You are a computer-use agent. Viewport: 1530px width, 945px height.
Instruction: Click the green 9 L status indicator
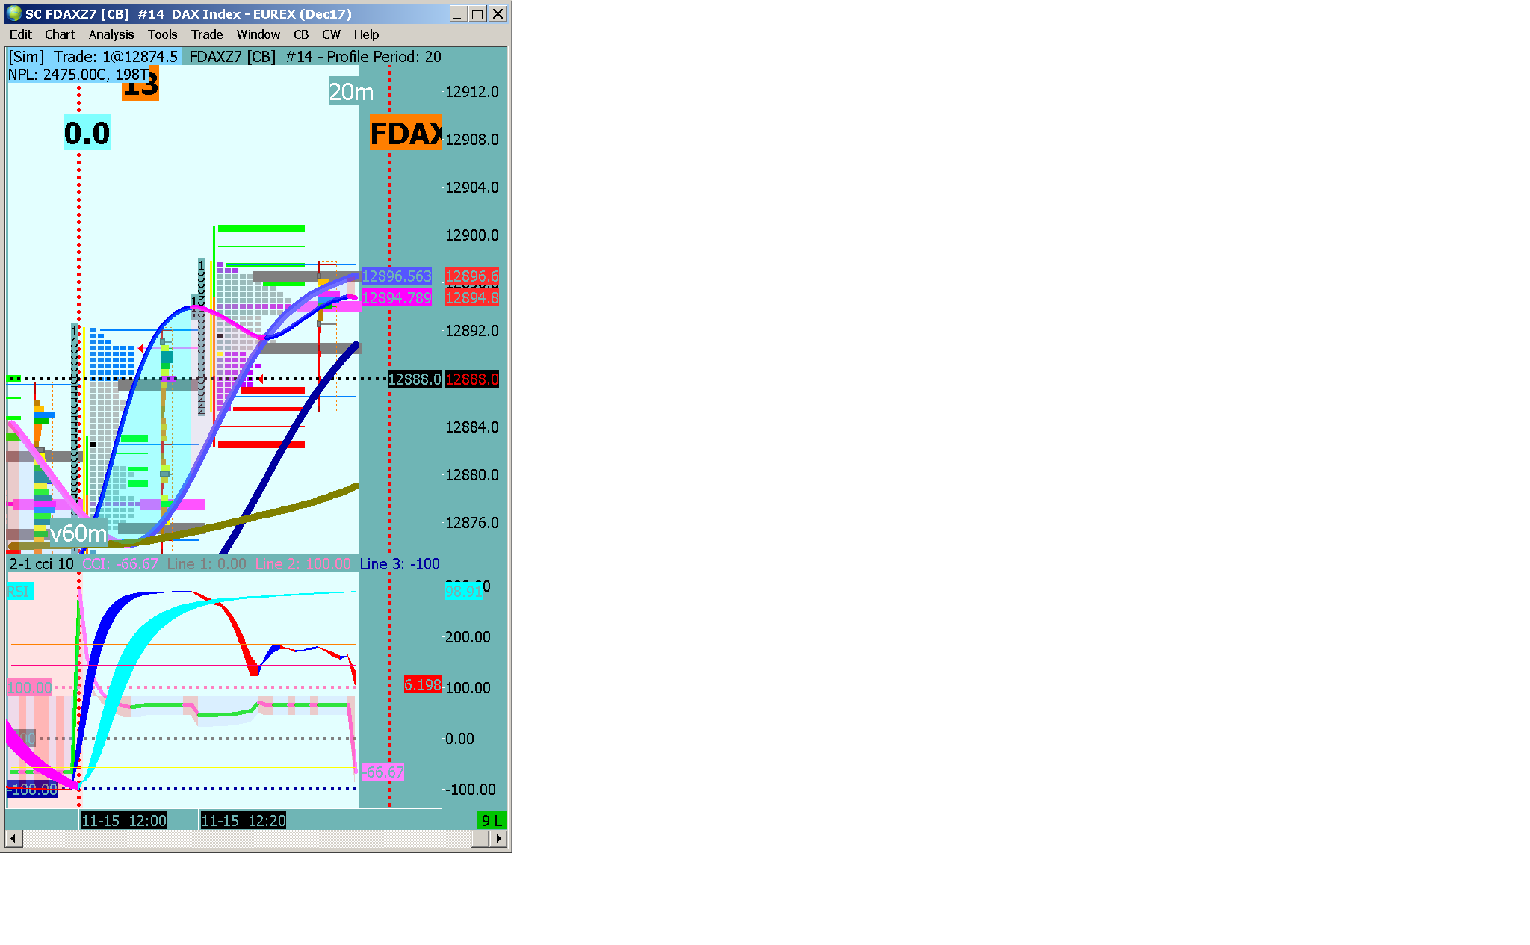click(x=492, y=820)
